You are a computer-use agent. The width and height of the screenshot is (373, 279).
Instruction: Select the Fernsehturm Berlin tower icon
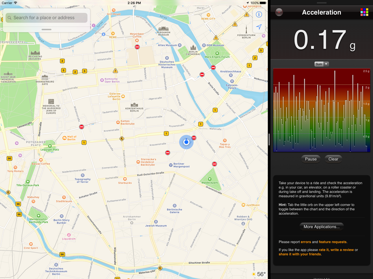246,30
